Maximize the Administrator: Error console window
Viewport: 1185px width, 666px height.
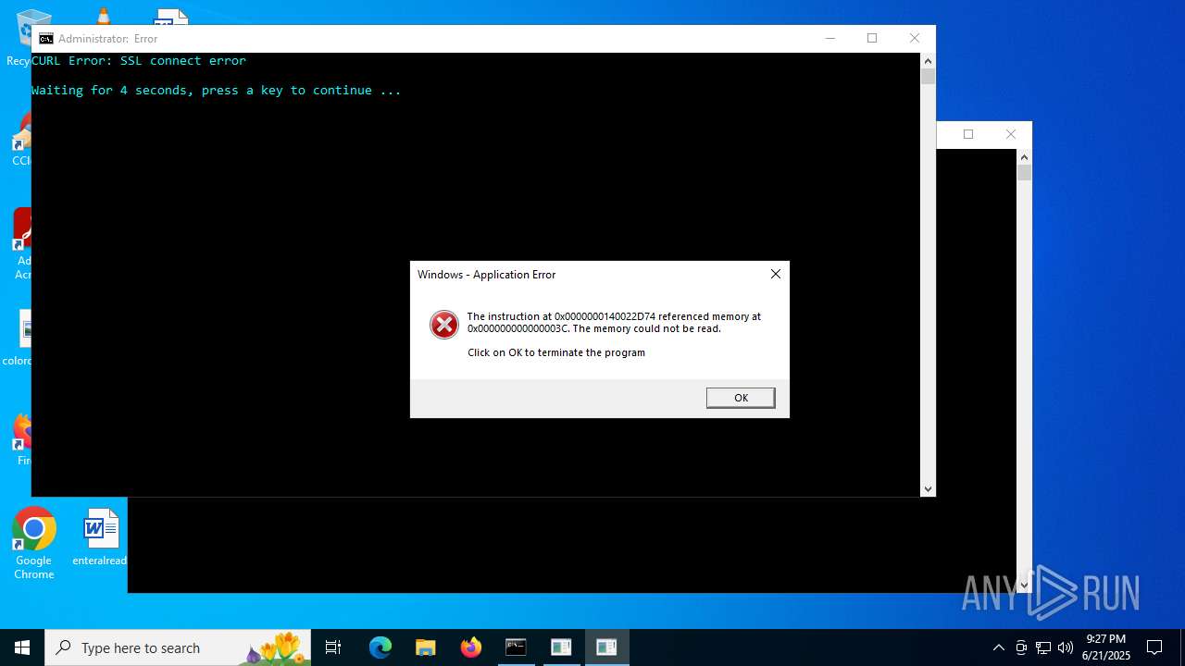click(x=872, y=38)
